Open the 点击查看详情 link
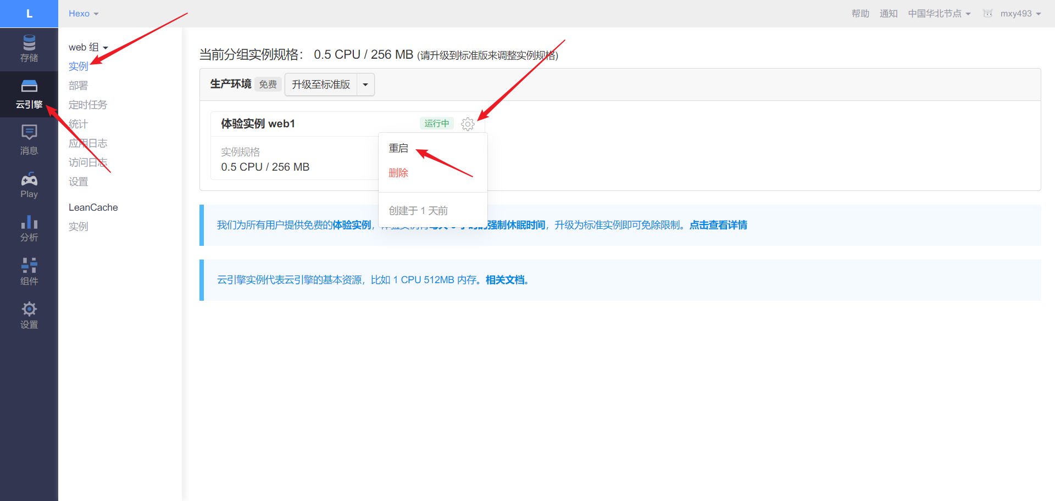This screenshot has width=1055, height=501. click(x=718, y=225)
